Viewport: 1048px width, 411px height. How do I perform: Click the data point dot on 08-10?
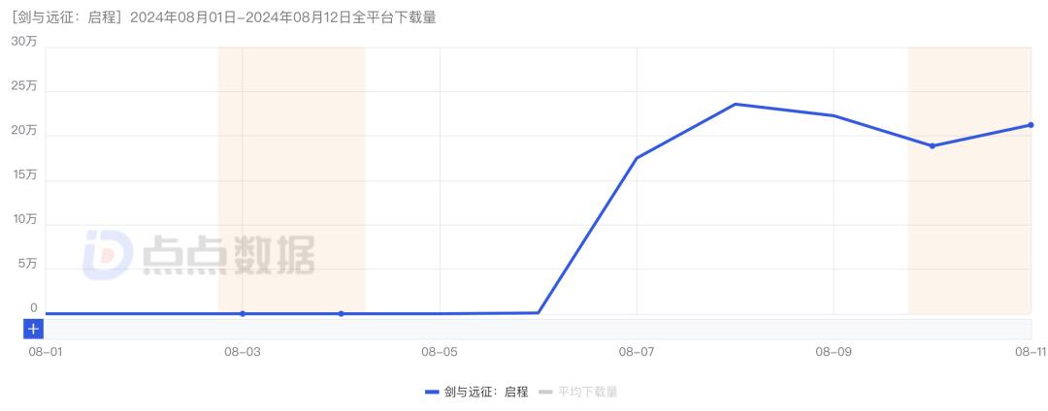pos(932,146)
